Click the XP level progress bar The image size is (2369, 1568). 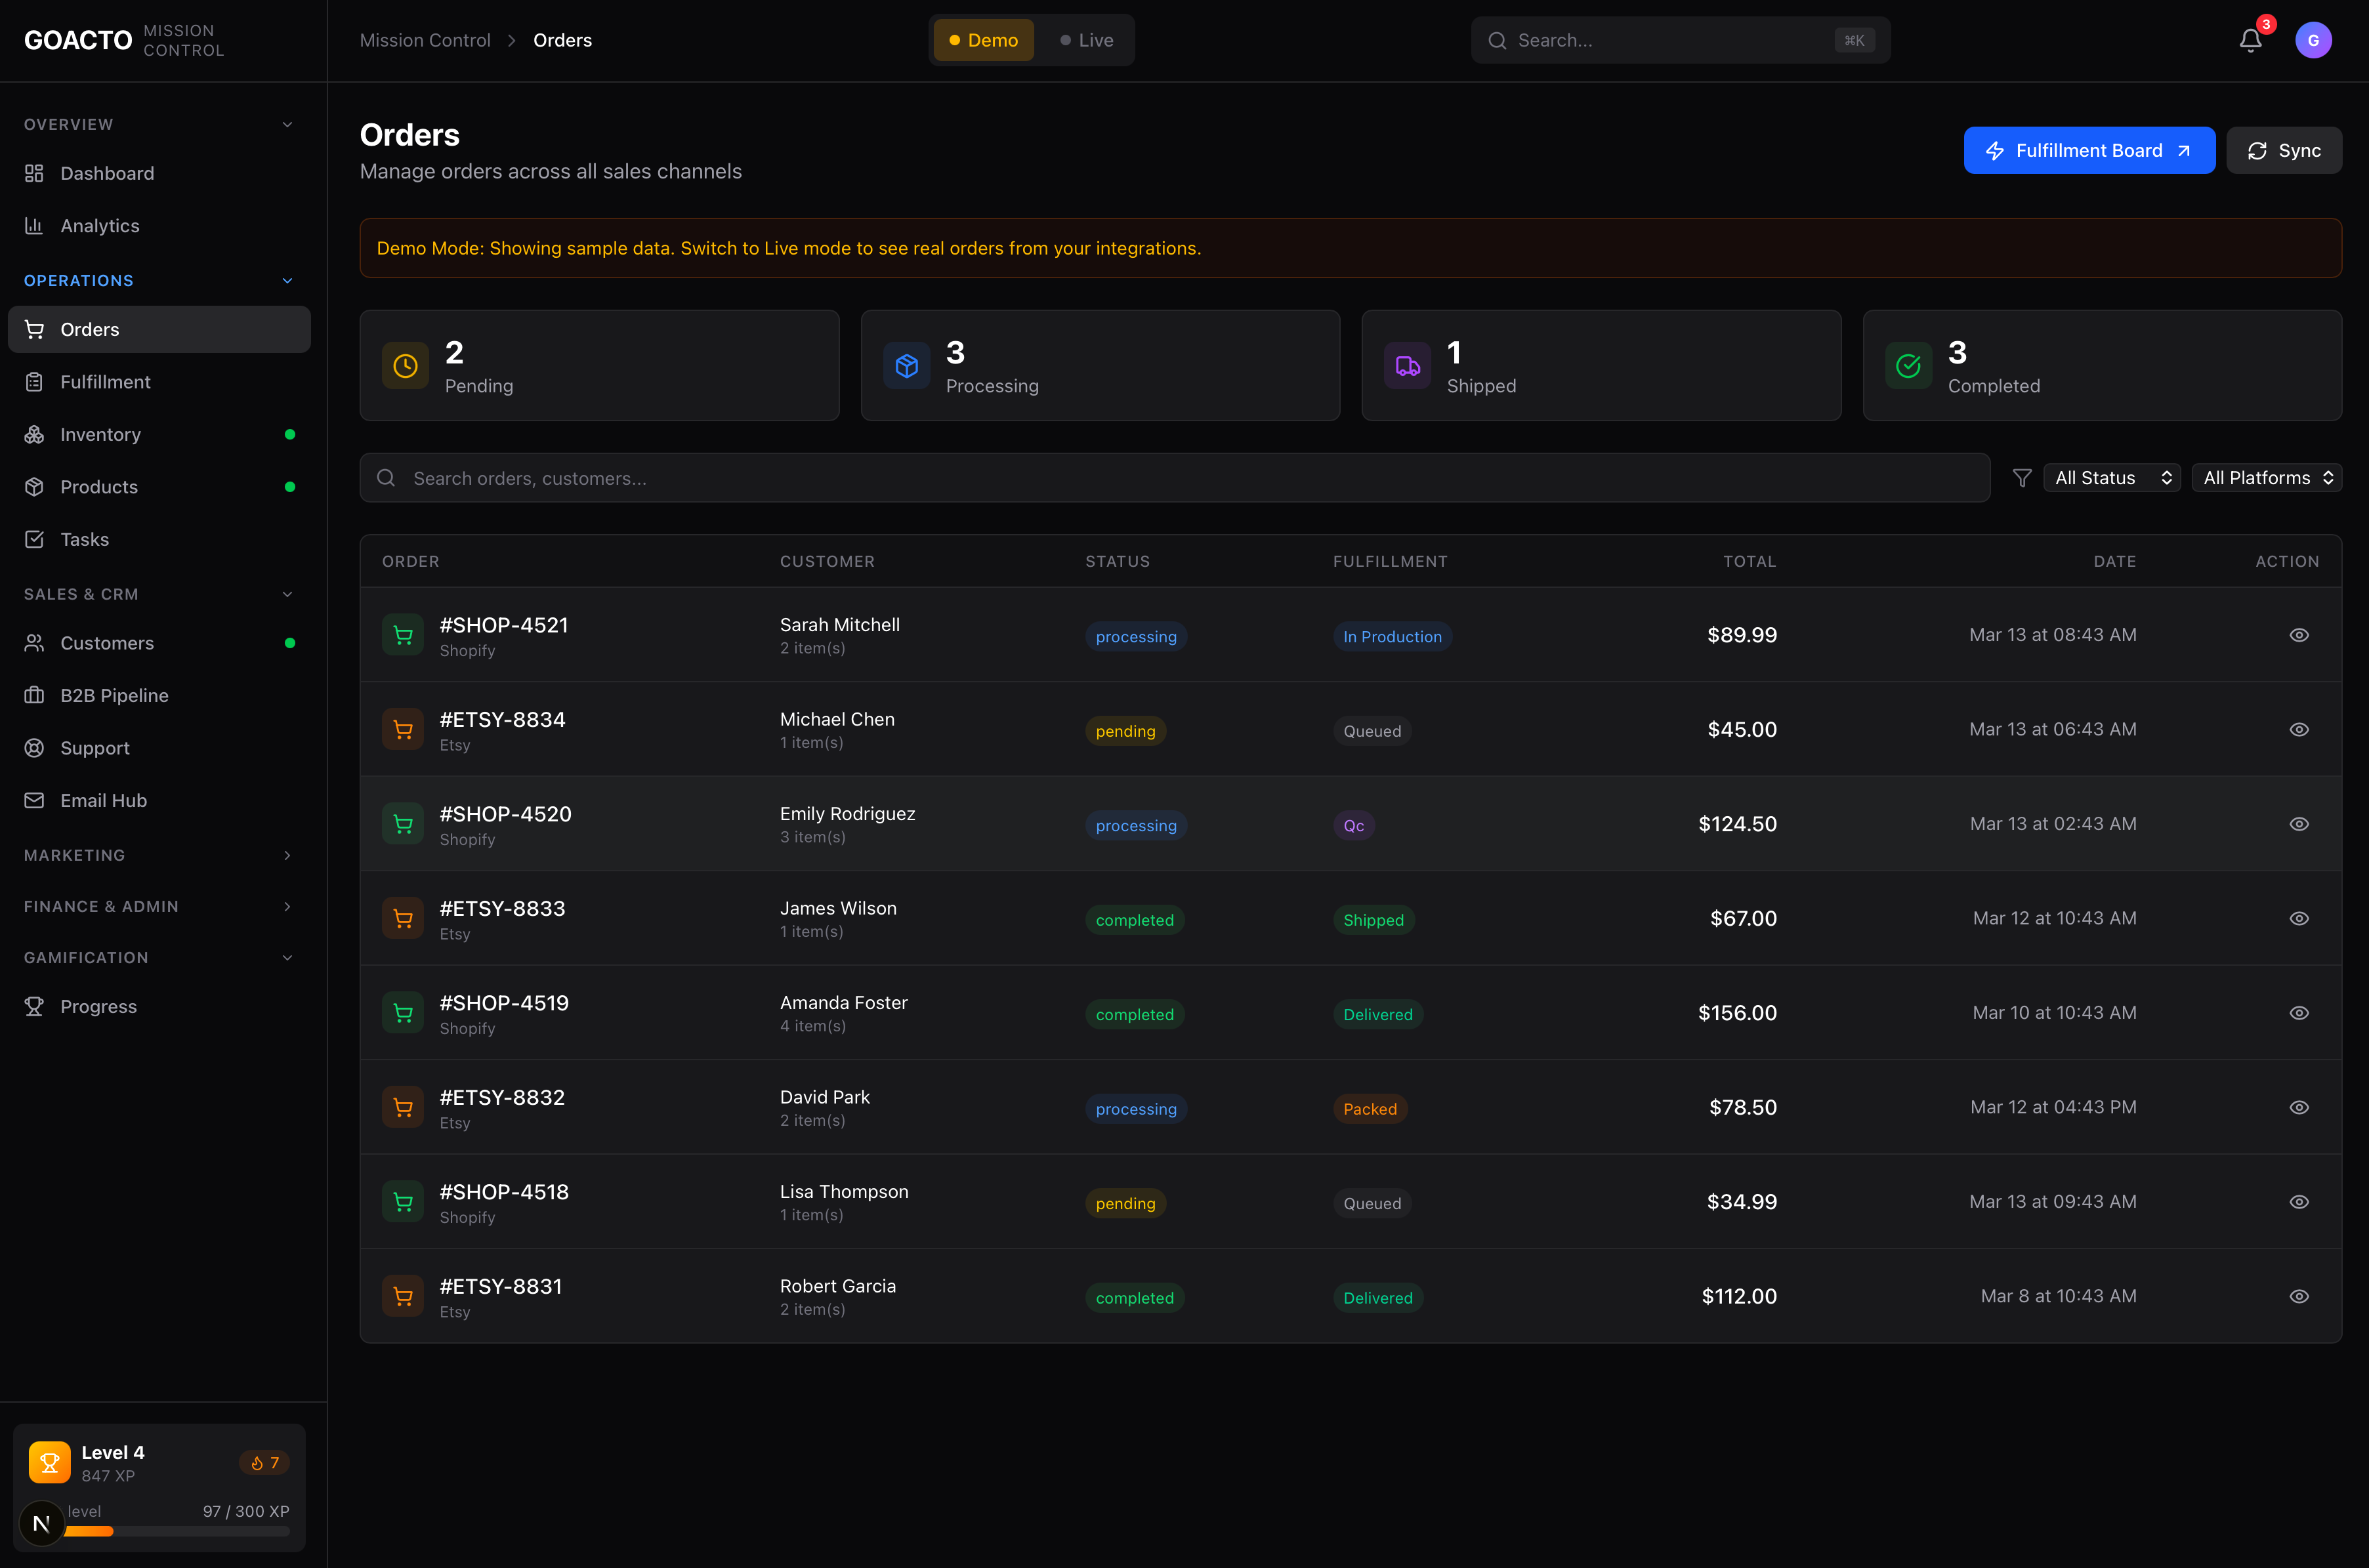180,1531
